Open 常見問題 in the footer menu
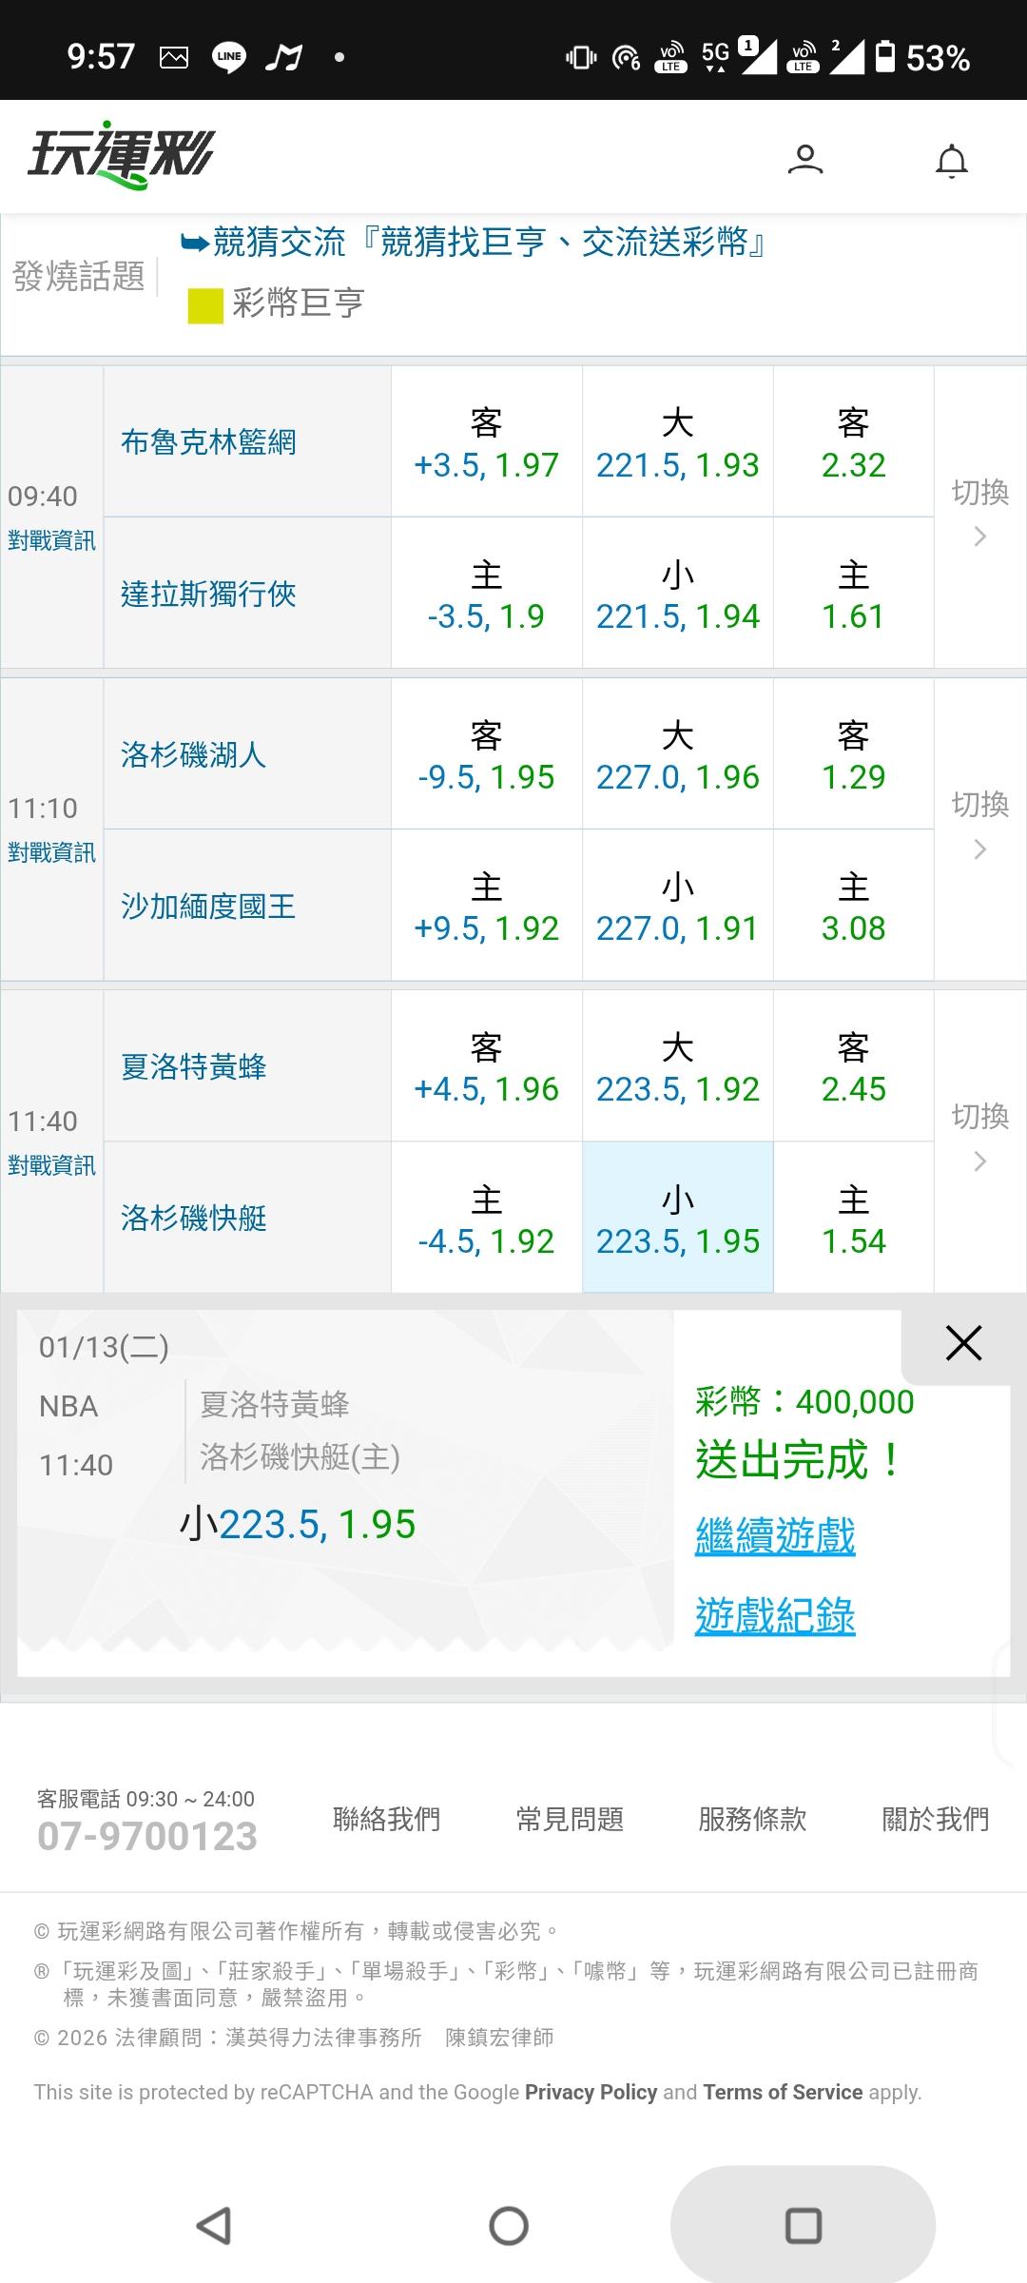The height and width of the screenshot is (2283, 1027). 570,1819
